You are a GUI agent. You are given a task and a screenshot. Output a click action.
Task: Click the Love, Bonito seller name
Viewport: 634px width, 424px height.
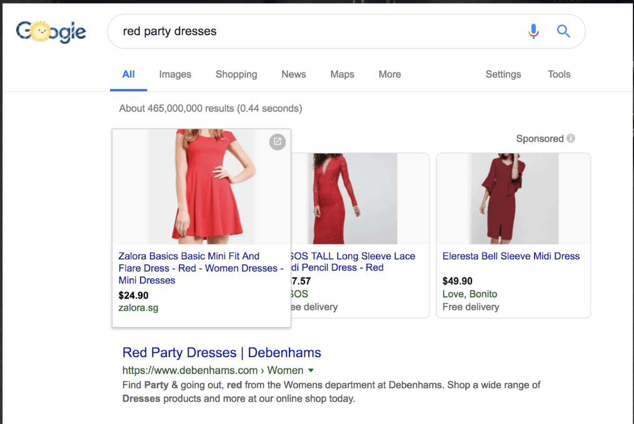point(470,294)
